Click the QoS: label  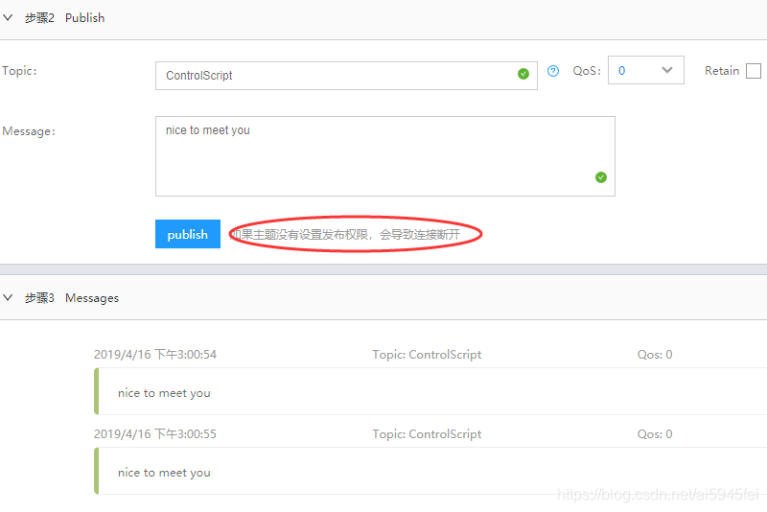587,71
